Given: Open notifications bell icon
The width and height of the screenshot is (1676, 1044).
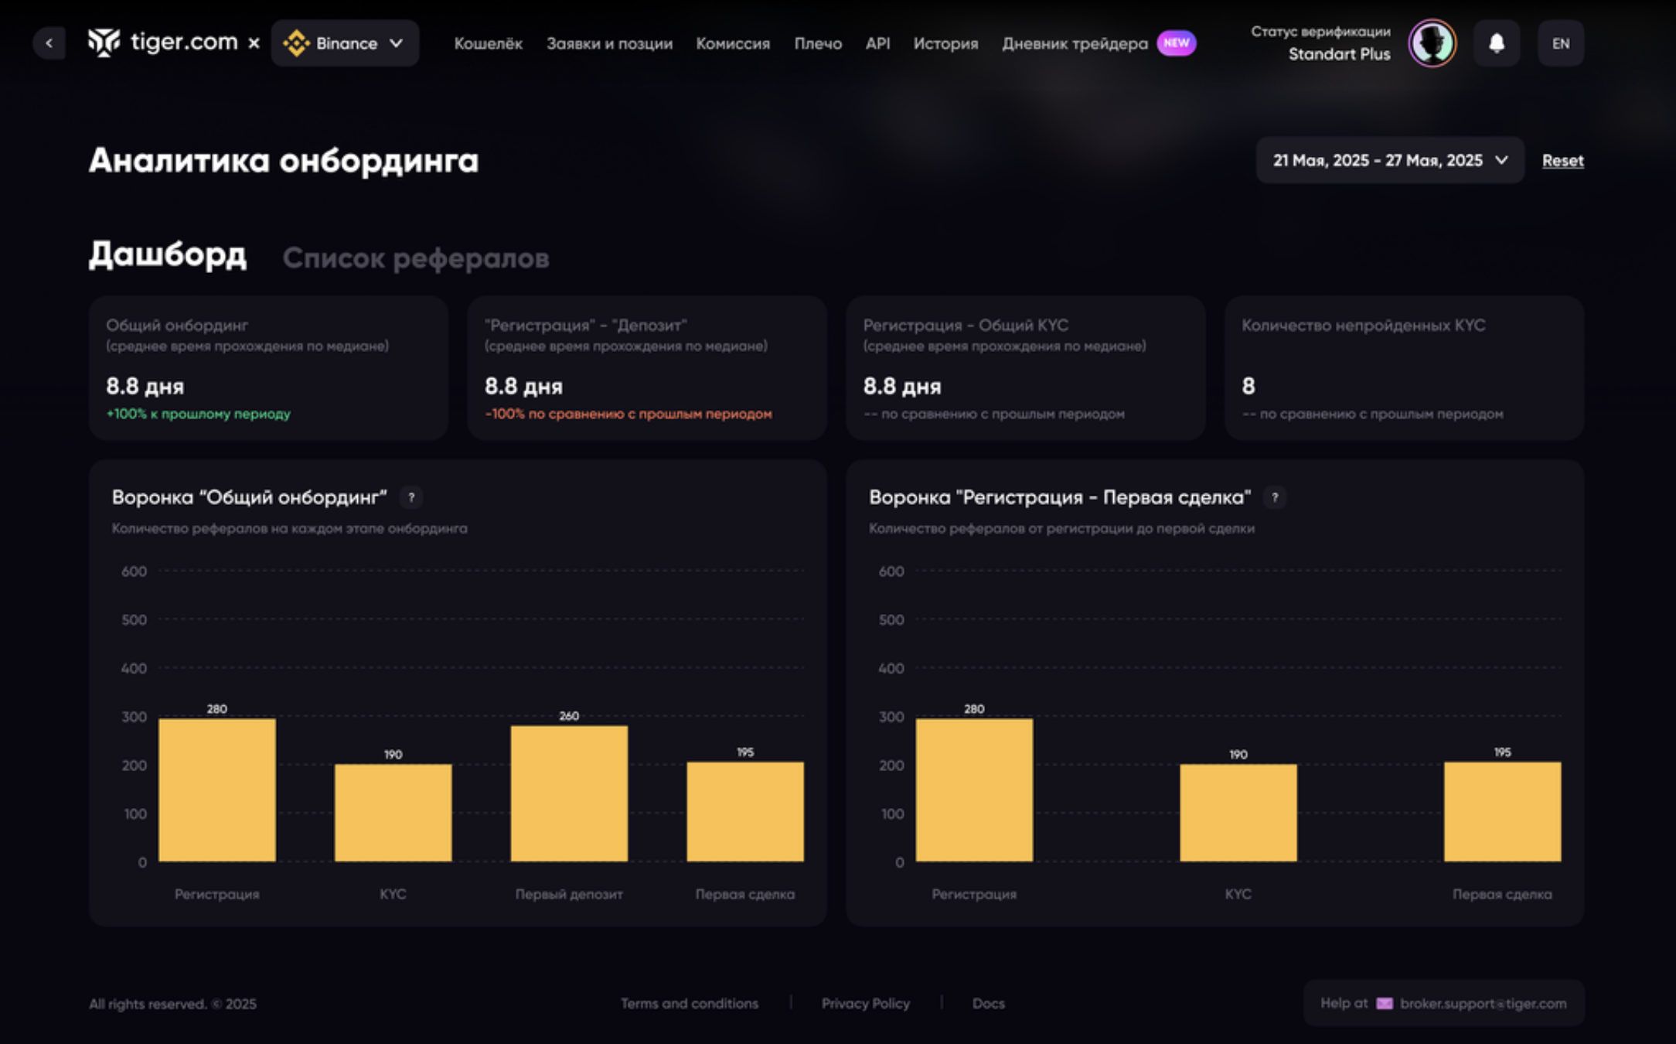Looking at the screenshot, I should (x=1496, y=43).
